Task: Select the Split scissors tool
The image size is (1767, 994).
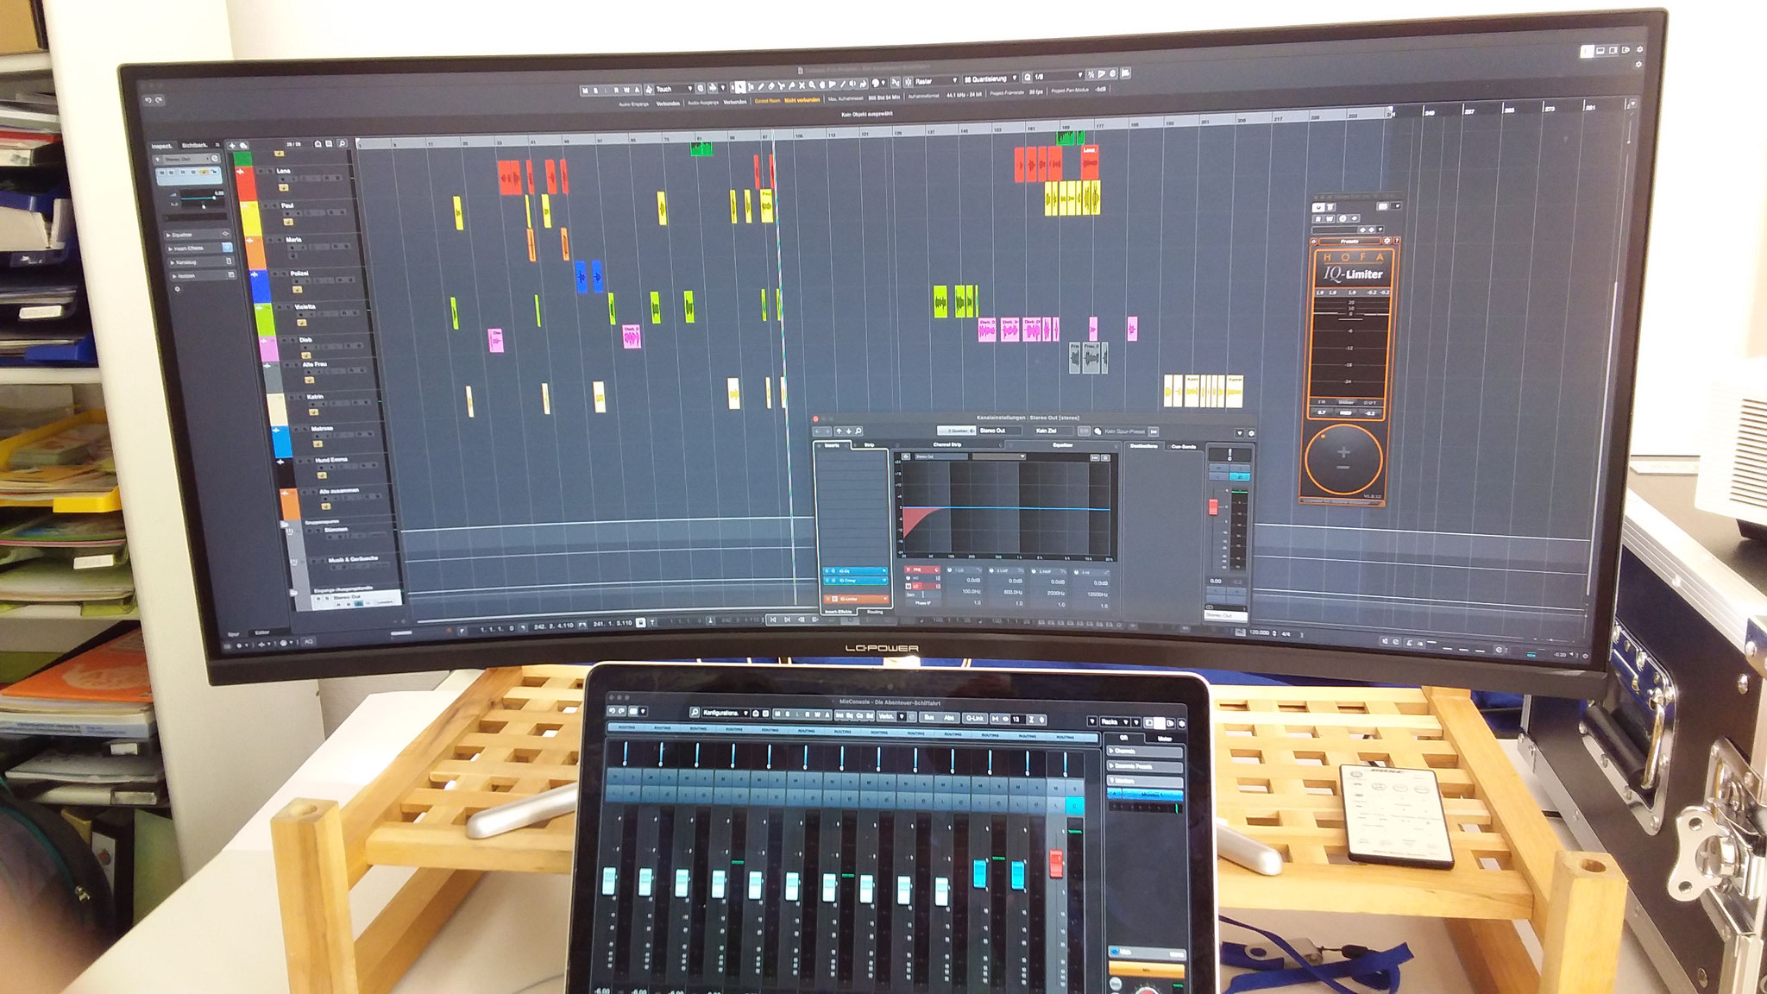Action: [x=782, y=86]
